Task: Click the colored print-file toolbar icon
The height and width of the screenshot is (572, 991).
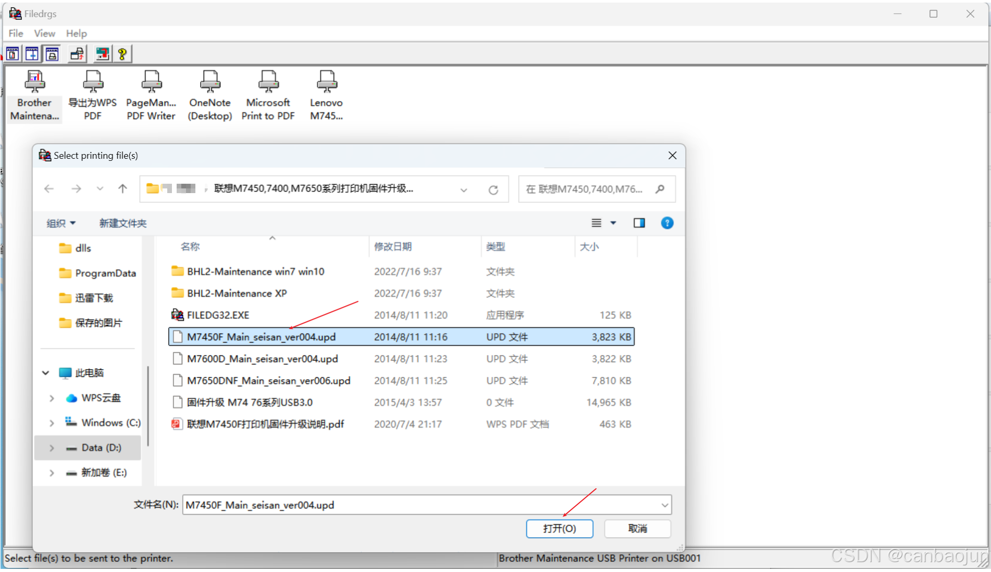Action: tap(103, 54)
